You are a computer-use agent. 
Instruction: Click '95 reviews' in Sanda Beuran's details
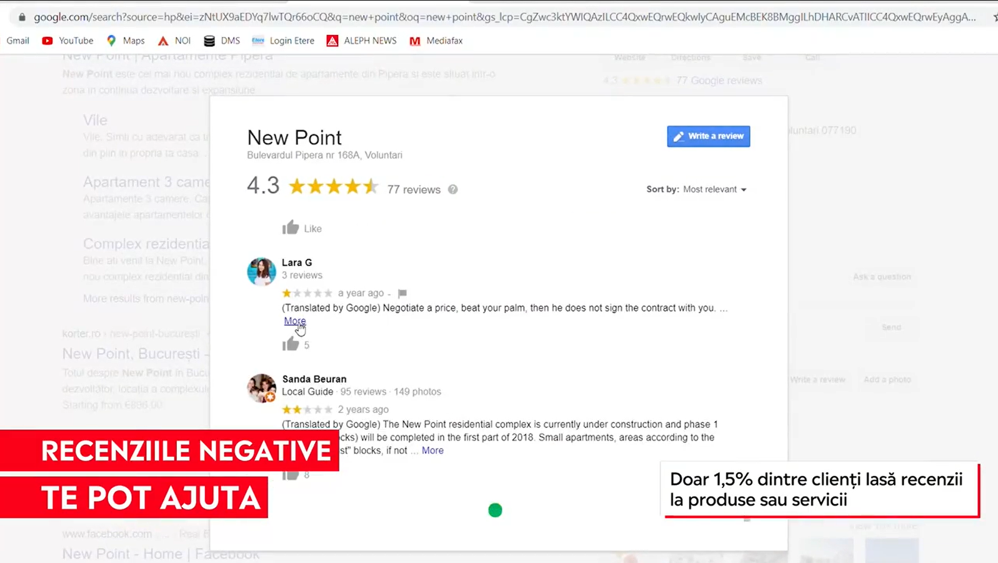coord(363,392)
